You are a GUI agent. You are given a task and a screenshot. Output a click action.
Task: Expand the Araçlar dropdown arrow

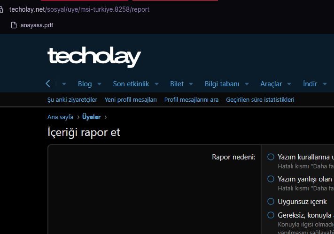click(x=289, y=84)
